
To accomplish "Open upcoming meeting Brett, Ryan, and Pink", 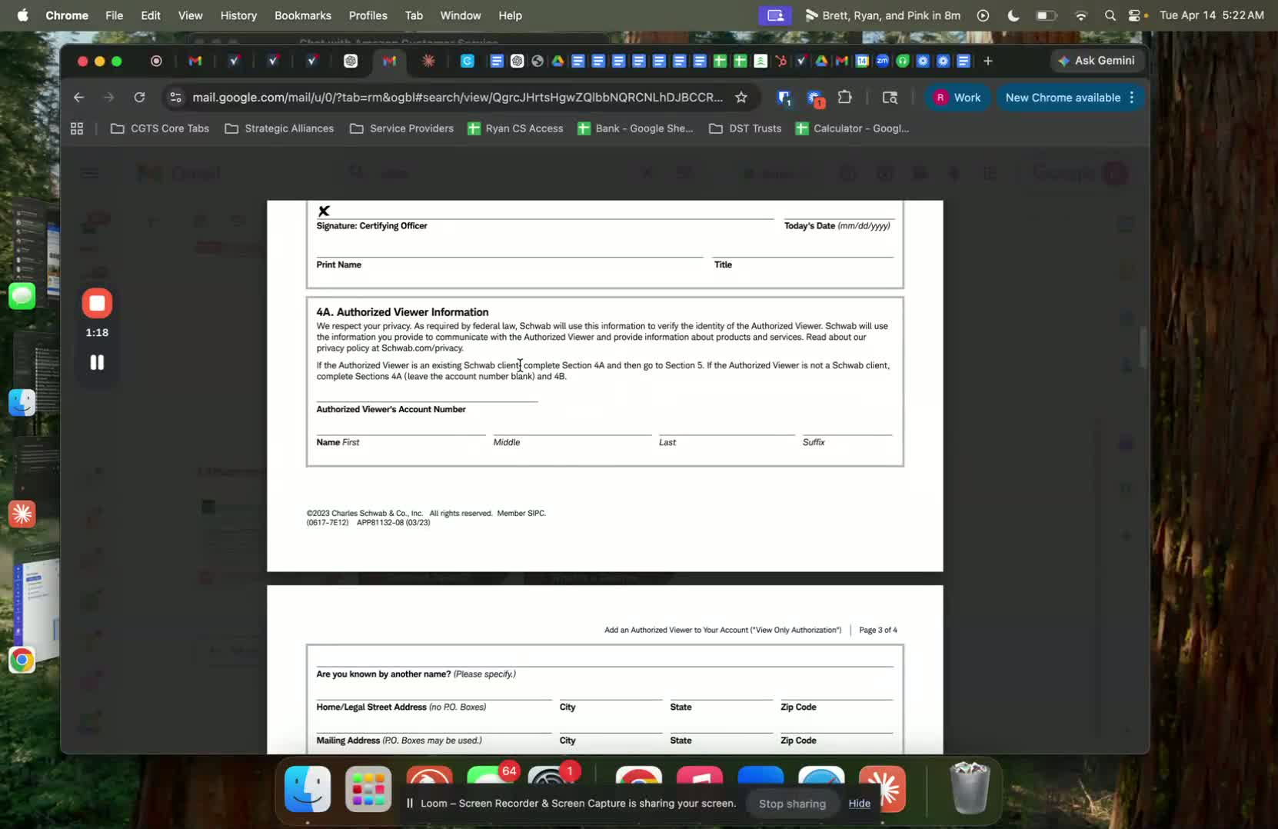I will pyautogui.click(x=883, y=15).
